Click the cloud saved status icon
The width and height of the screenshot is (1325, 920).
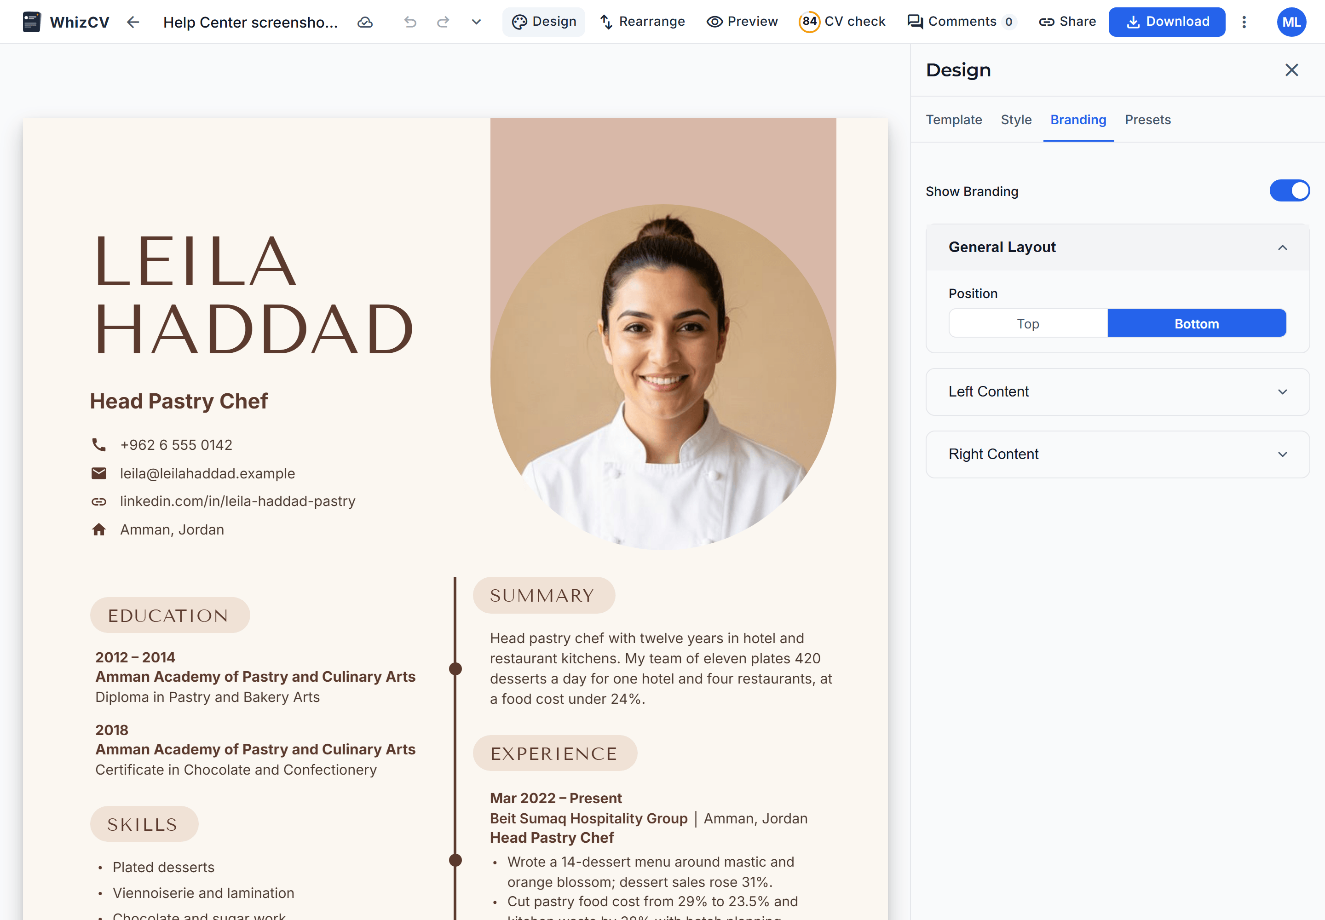pyautogui.click(x=365, y=22)
